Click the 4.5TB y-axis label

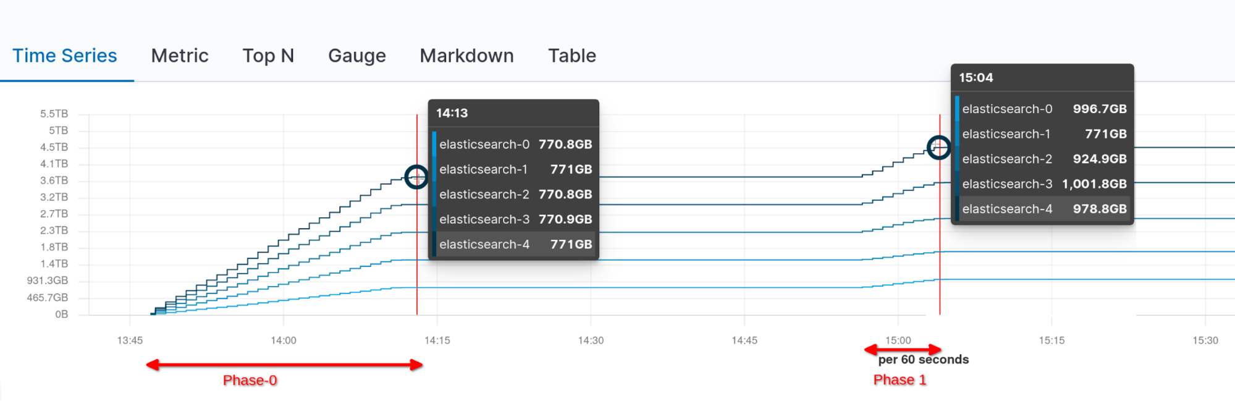pyautogui.click(x=54, y=147)
